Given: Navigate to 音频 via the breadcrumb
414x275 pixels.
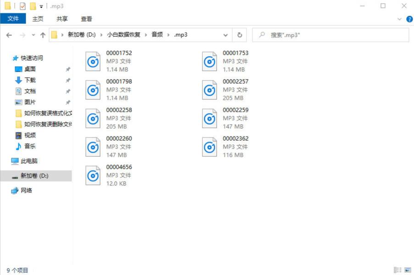Looking at the screenshot, I should (156, 34).
